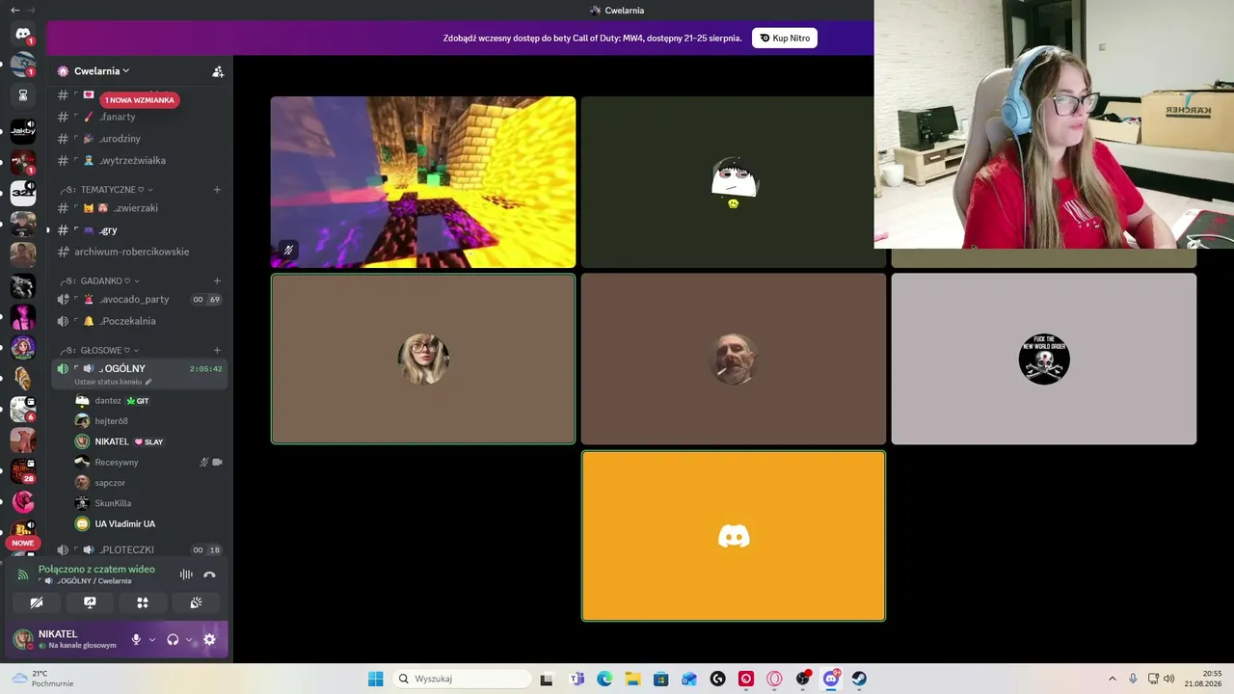Click the Windows taskbar search box

click(463, 679)
